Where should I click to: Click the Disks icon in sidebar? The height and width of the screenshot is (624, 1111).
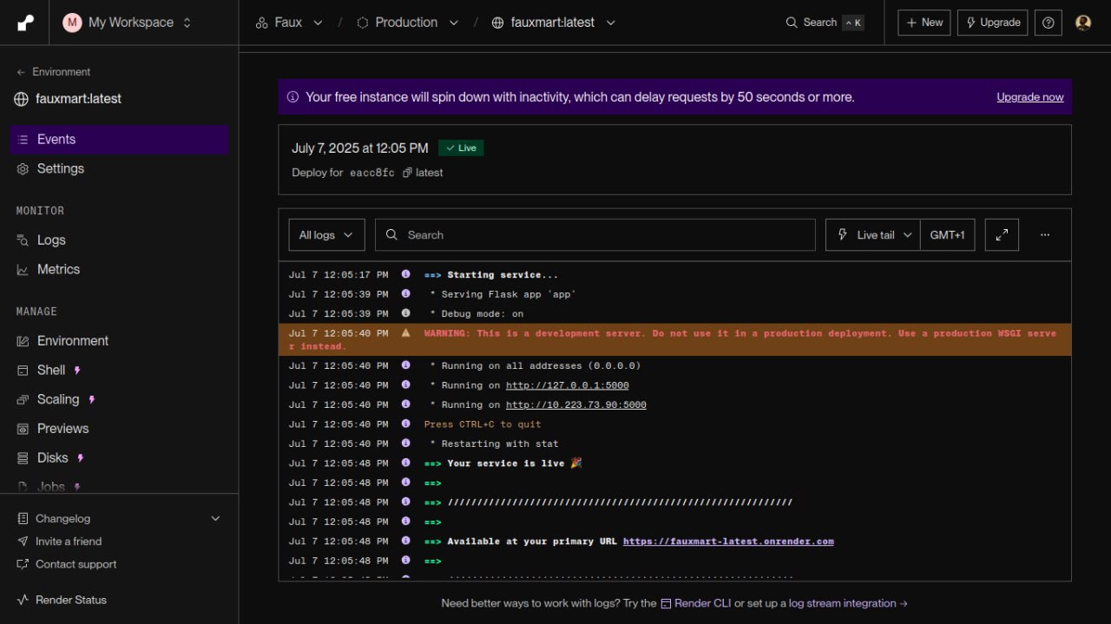(x=23, y=458)
